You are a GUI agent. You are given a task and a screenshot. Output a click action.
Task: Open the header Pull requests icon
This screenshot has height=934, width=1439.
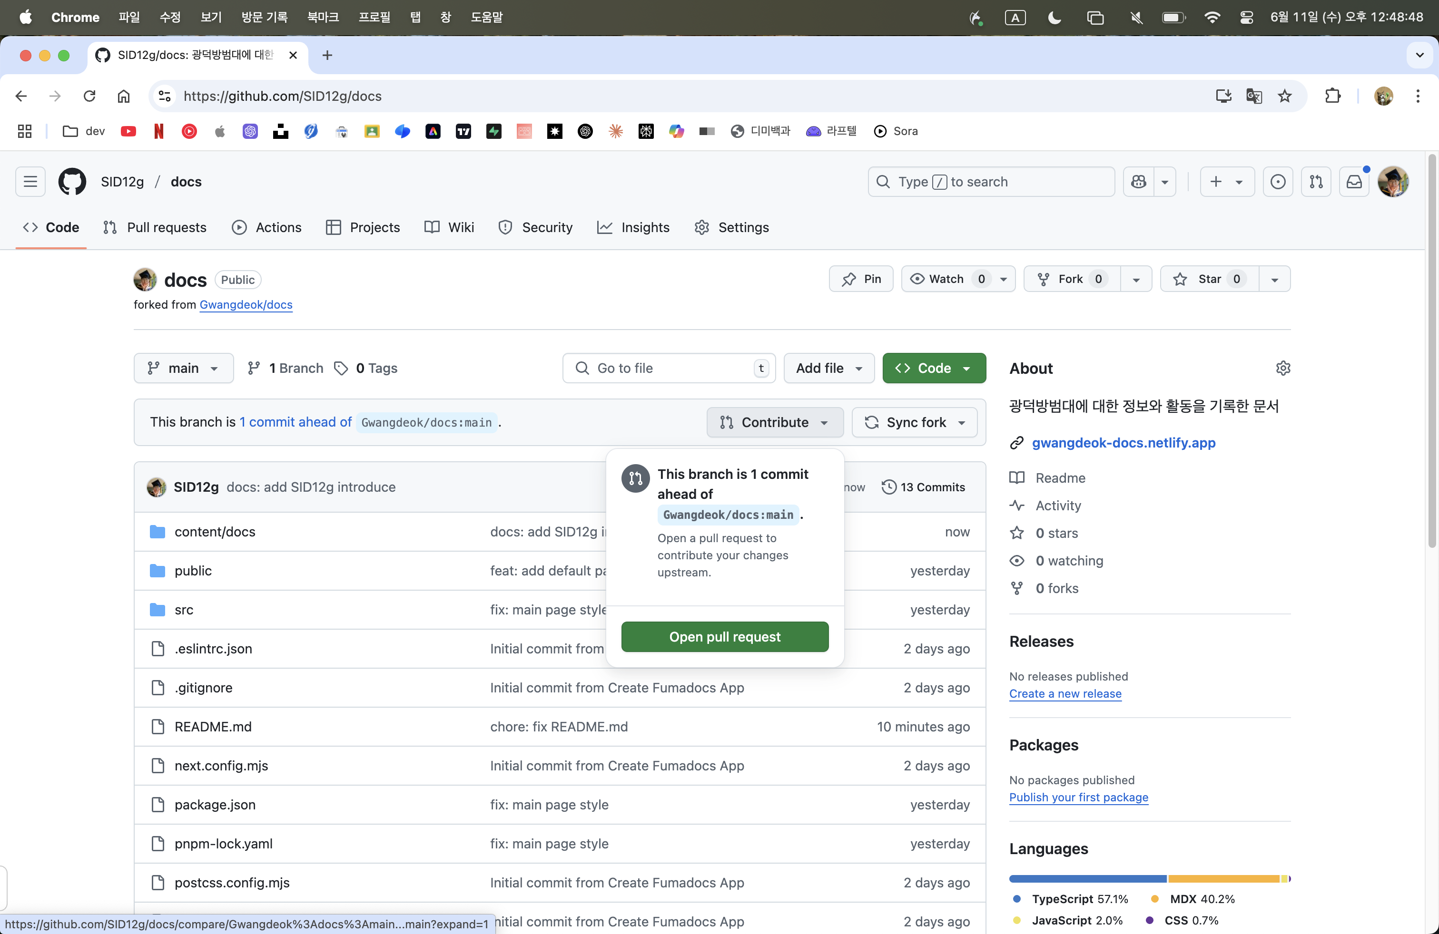(1316, 181)
